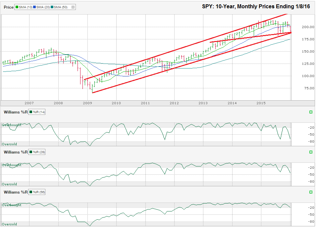Image resolution: width=316 pixels, height=227 pixels.
Task: Click the 2013 year label on time axis
Action: (203, 103)
